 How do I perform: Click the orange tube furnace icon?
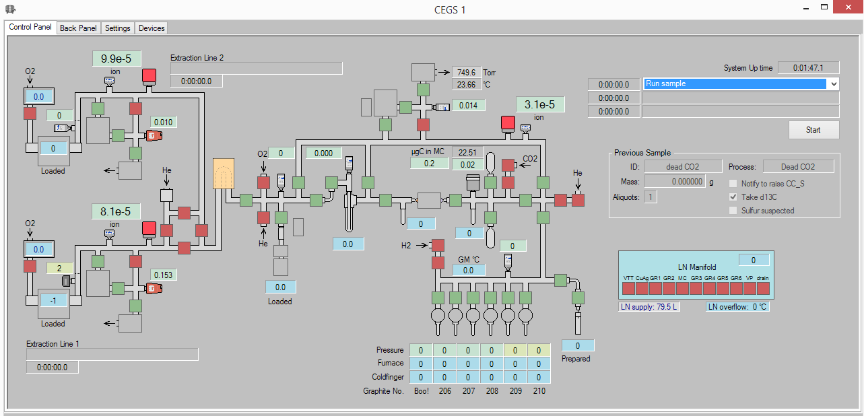coord(222,174)
